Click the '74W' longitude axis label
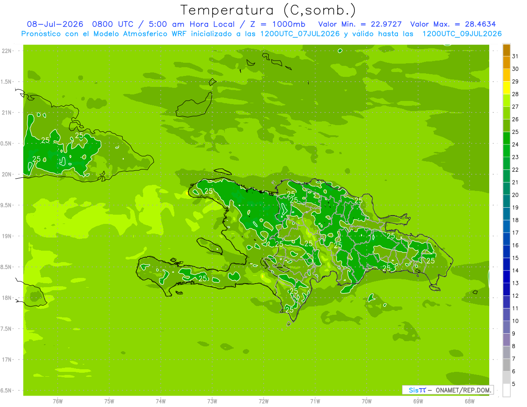 coord(160,401)
